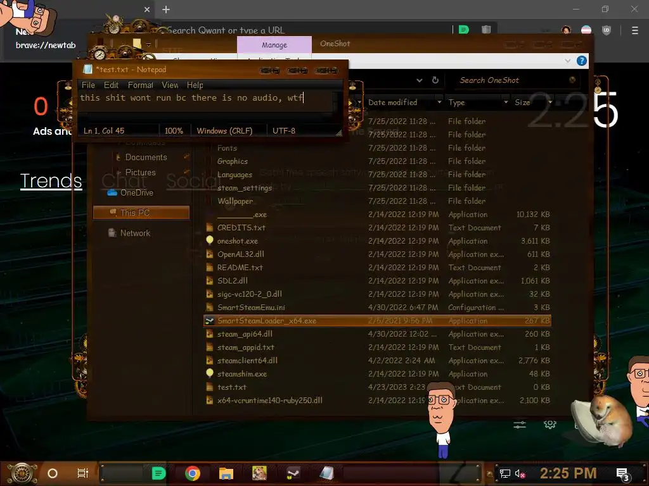Open the Trends link on new tab page
649x486 pixels.
click(x=51, y=180)
